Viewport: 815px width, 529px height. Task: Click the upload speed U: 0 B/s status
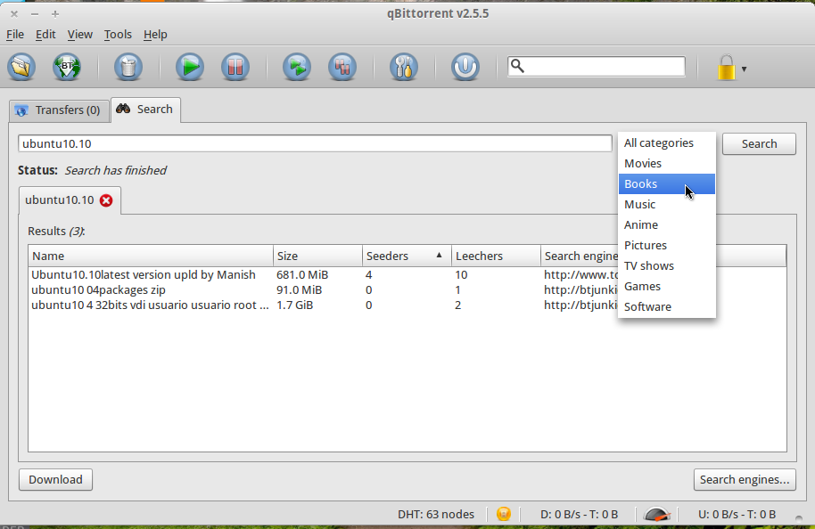click(737, 515)
